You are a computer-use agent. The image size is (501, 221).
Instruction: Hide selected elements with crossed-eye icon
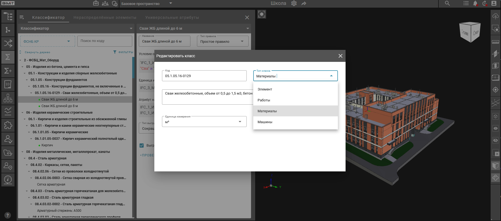(x=496, y=140)
